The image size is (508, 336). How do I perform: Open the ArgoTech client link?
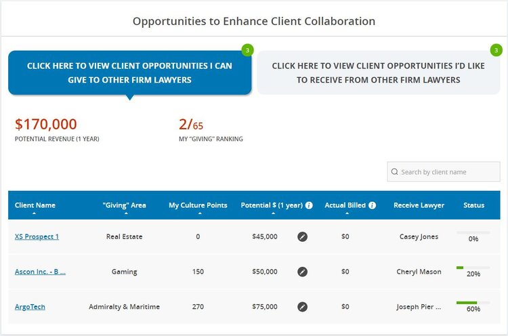30,307
